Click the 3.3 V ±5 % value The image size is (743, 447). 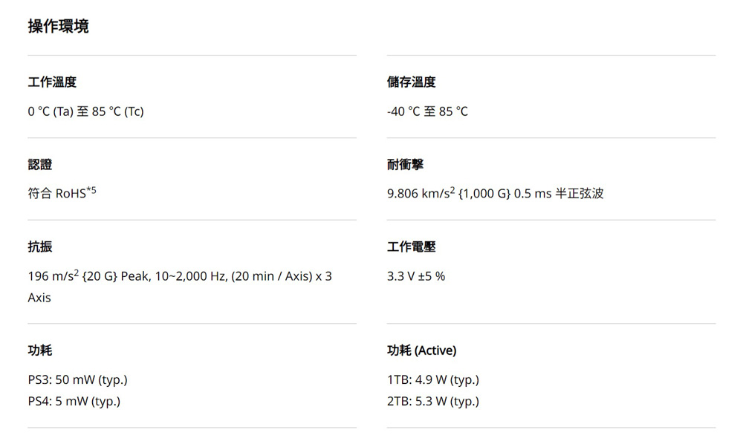point(416,276)
